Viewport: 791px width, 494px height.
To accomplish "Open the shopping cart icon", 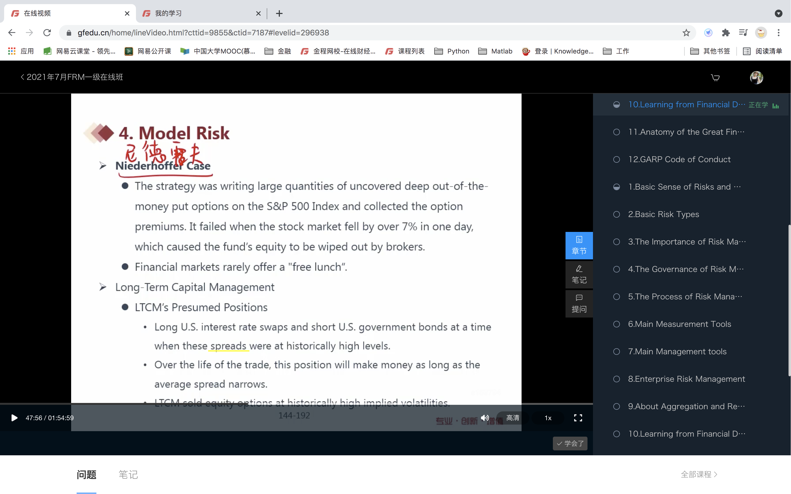I will 715,77.
